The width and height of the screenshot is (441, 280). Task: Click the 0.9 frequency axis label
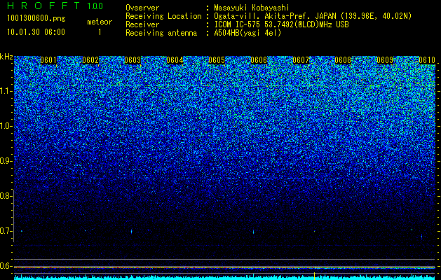6,161
